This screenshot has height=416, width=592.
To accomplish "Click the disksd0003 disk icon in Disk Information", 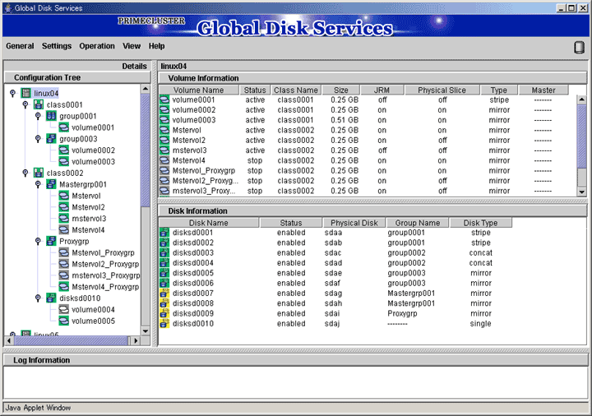I will (x=164, y=252).
